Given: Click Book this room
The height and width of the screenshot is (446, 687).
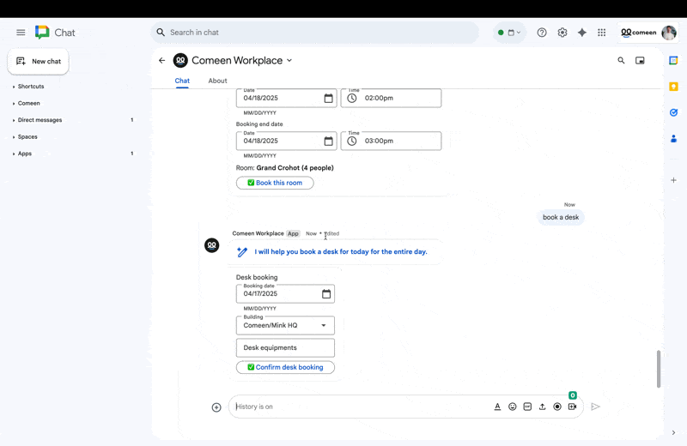Looking at the screenshot, I should 275,183.
